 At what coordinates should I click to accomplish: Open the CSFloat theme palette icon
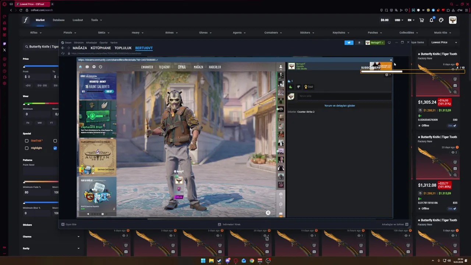click(x=441, y=20)
